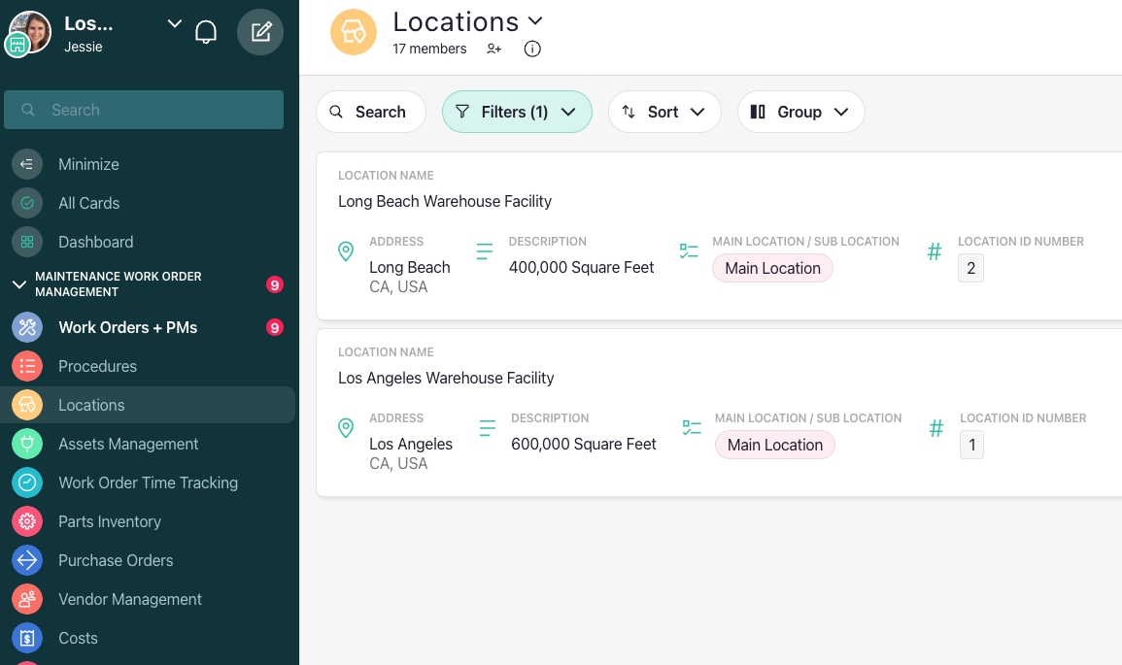
Task: Open Parts Inventory from the sidebar
Action: point(112,521)
